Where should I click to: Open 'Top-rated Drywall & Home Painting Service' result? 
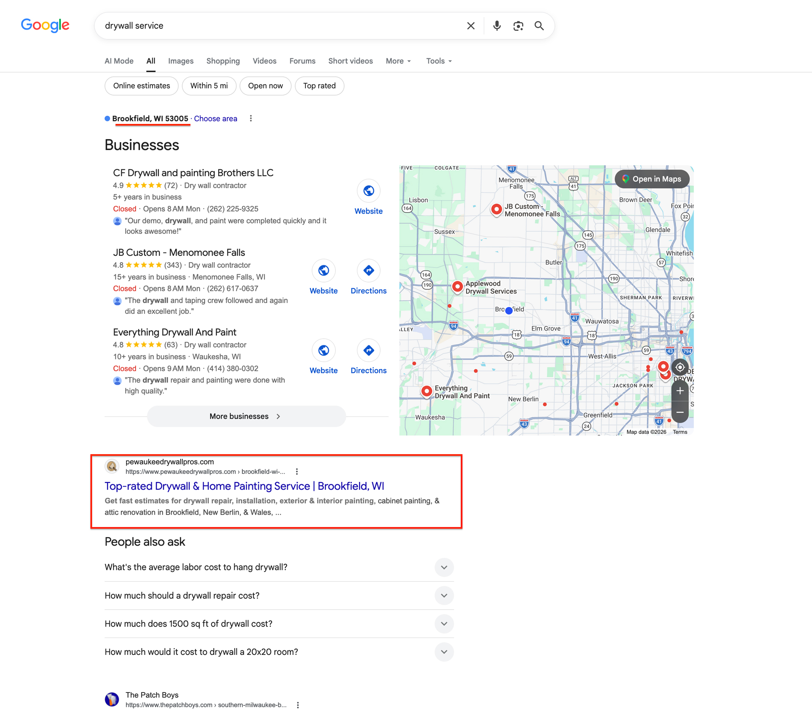[x=244, y=486]
